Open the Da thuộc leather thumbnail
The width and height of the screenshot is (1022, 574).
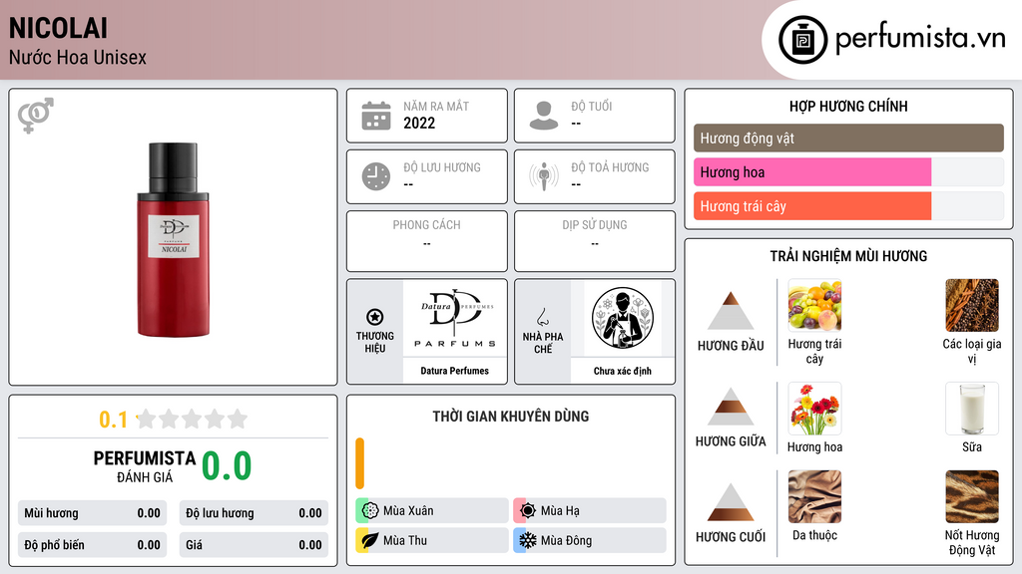814,496
